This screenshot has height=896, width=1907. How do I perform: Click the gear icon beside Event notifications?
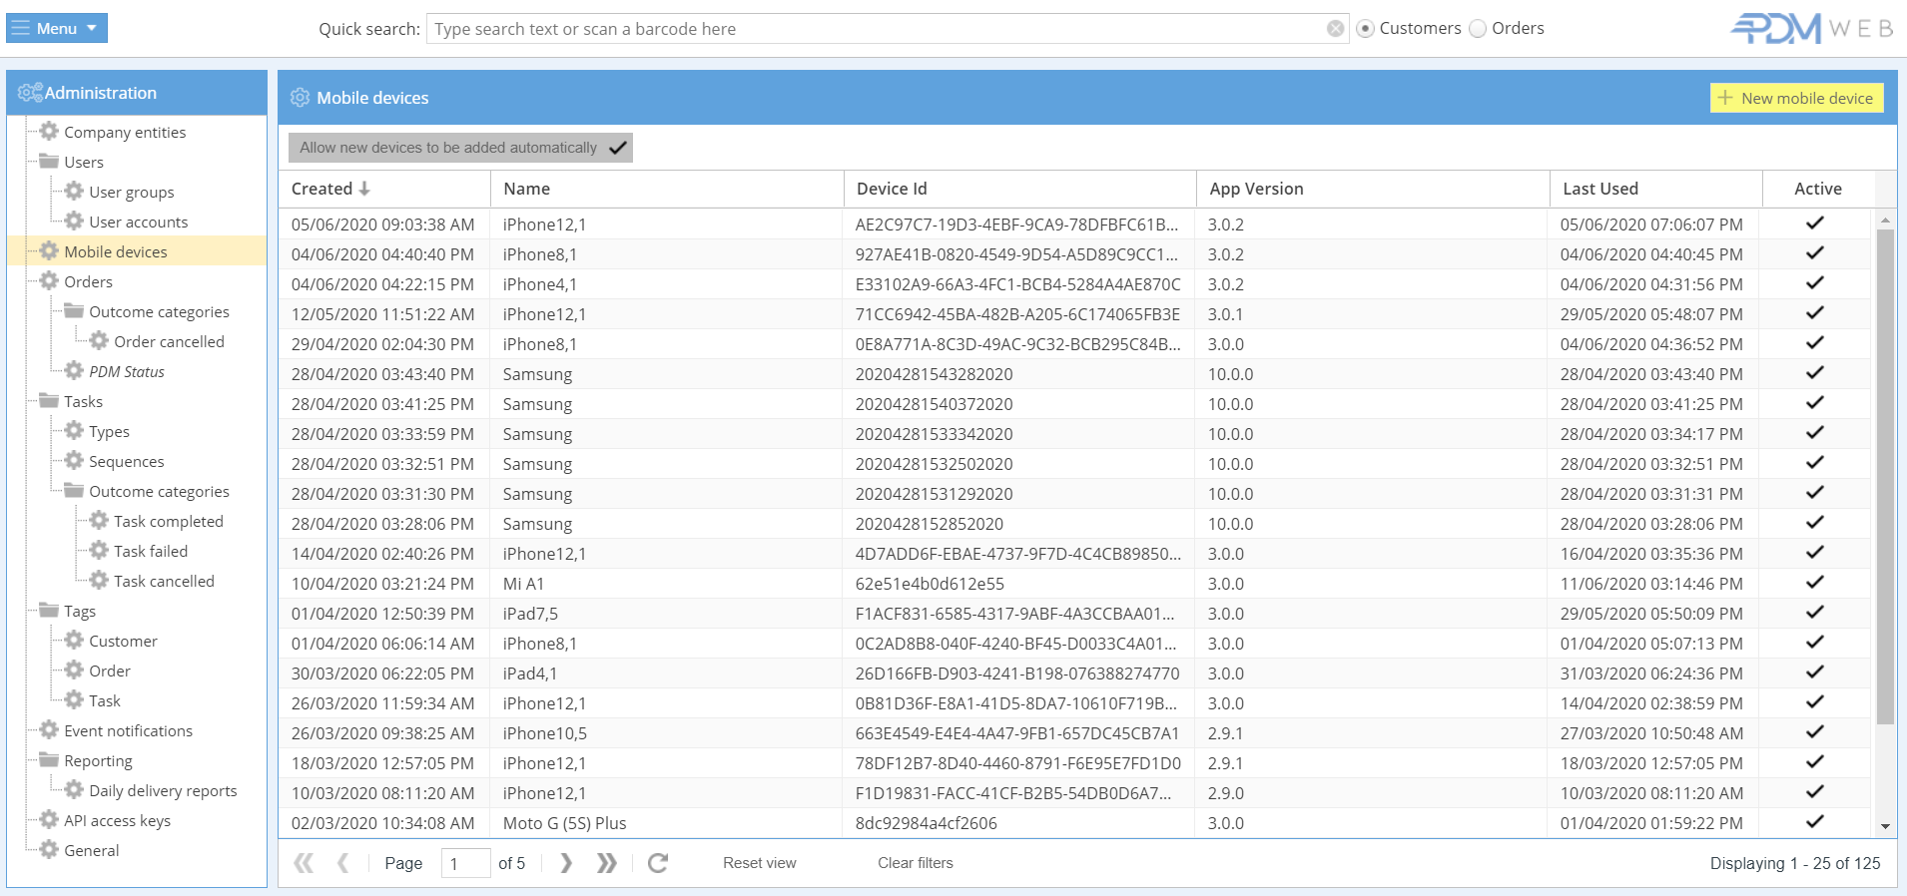click(49, 730)
